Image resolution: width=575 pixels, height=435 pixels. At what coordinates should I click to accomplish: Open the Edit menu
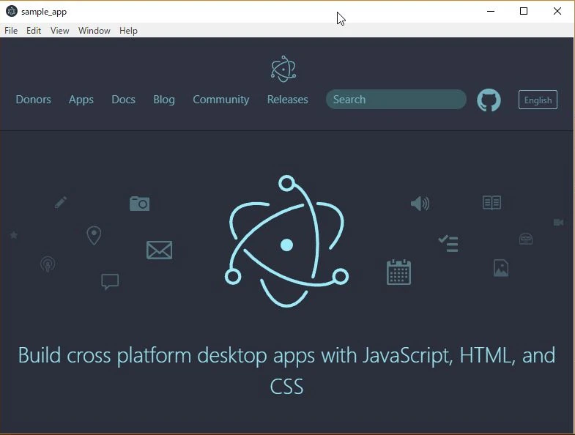pyautogui.click(x=34, y=31)
